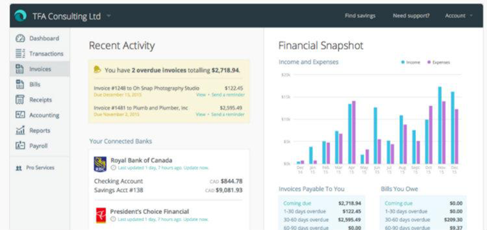Click the Receipts icon

point(20,100)
